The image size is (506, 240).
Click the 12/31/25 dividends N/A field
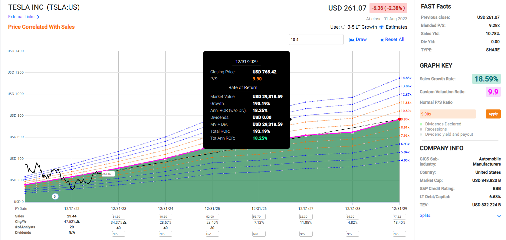pos(212,234)
